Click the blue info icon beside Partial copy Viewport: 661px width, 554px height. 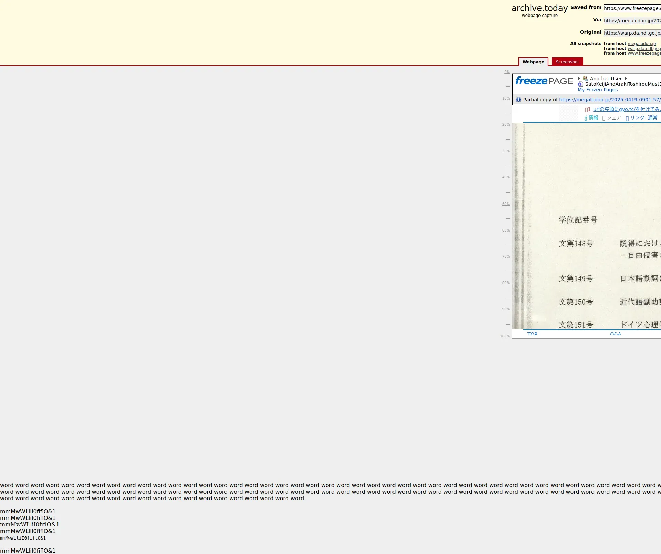[x=518, y=100]
